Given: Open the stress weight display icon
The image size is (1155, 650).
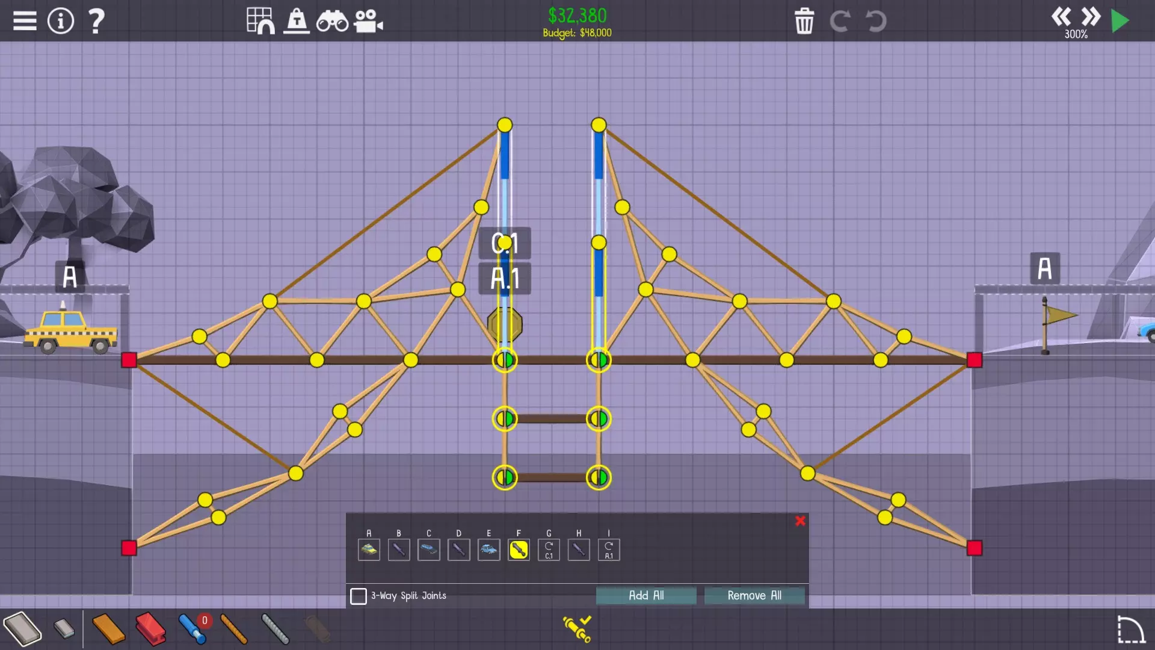Looking at the screenshot, I should click(297, 21).
